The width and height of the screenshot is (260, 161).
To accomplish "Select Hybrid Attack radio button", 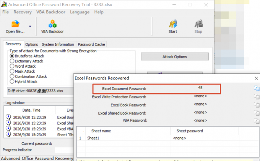I will (12, 81).
